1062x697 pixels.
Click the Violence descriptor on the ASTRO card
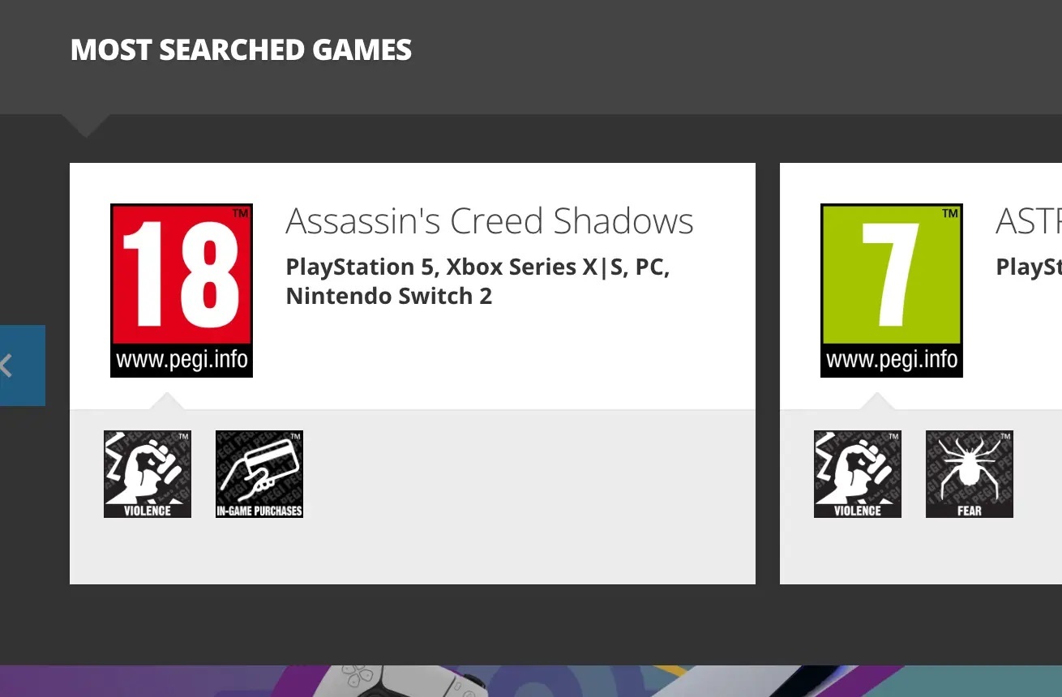(857, 473)
